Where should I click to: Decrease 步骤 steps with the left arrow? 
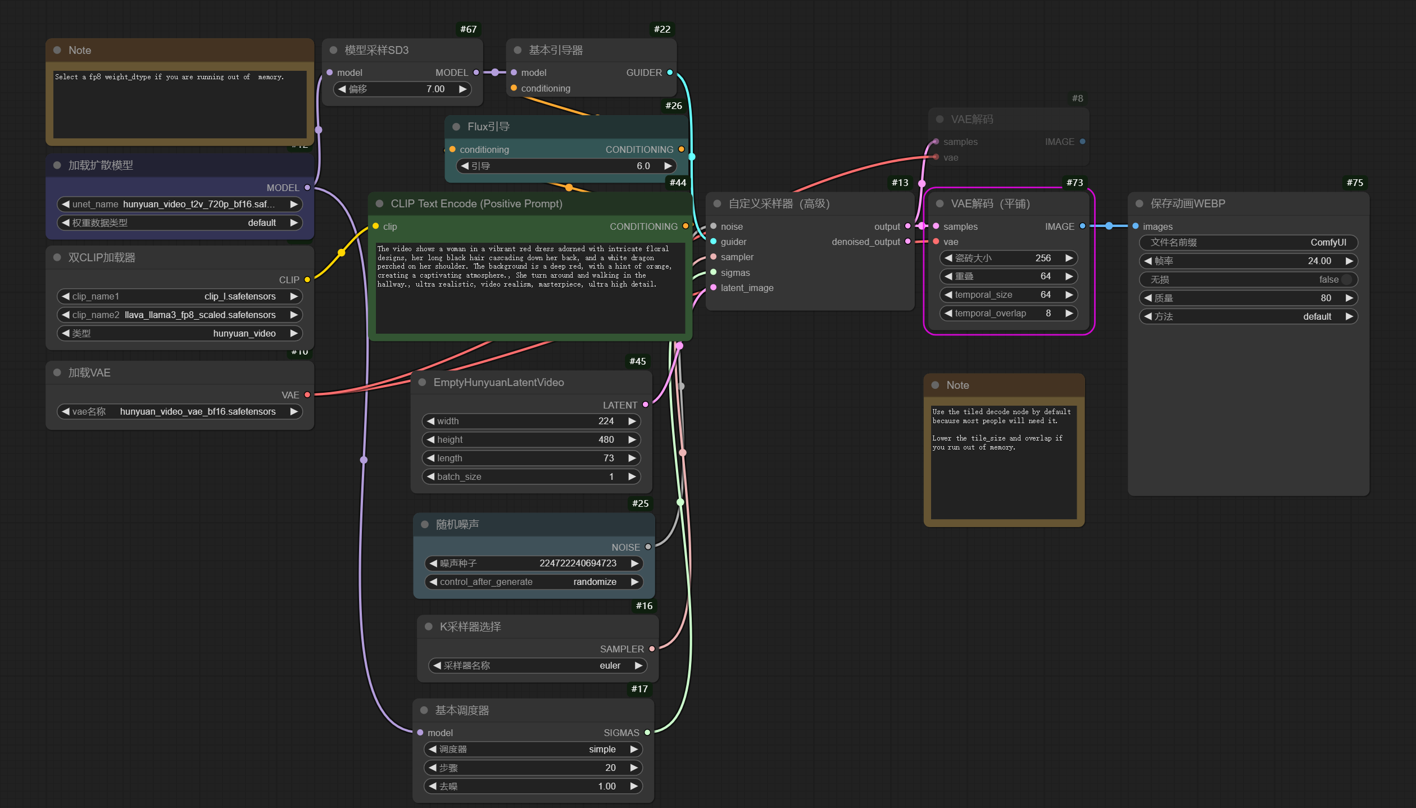[433, 768]
